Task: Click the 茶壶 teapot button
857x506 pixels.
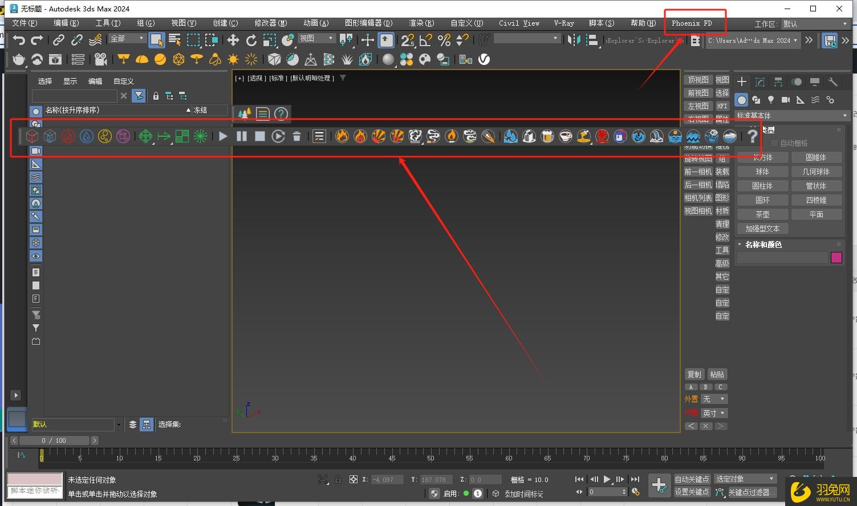Action: (762, 214)
